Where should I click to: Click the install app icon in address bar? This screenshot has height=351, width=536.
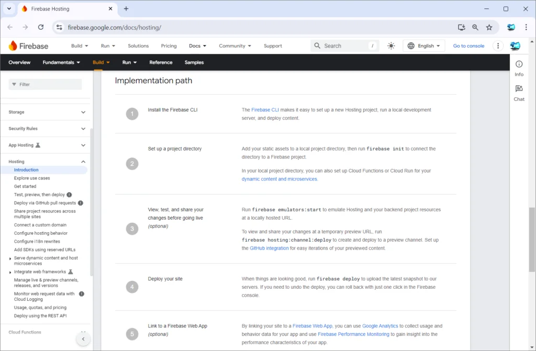tap(462, 27)
